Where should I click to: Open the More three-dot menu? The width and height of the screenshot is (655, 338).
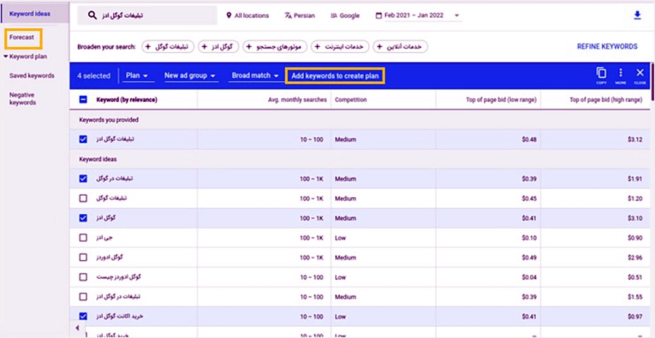click(x=621, y=73)
